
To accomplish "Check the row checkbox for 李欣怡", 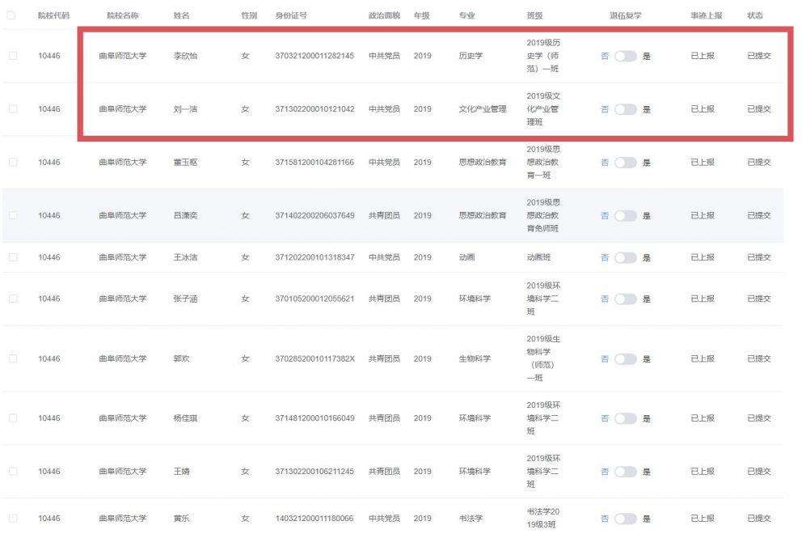I will point(12,56).
